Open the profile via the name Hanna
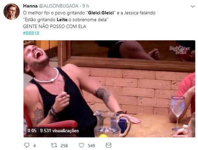The image size is (198, 150). point(30,6)
